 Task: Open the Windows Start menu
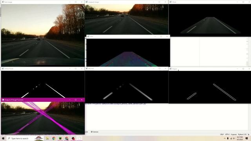(3, 138)
